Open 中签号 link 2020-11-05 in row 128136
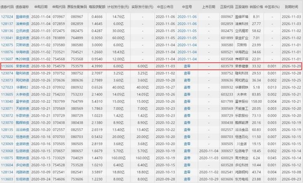 [187, 31]
